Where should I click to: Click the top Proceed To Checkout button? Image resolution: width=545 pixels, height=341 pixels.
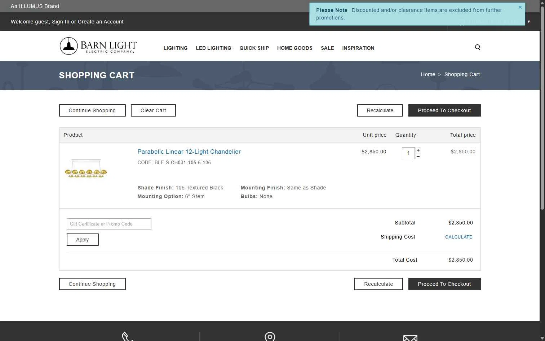coord(444,110)
